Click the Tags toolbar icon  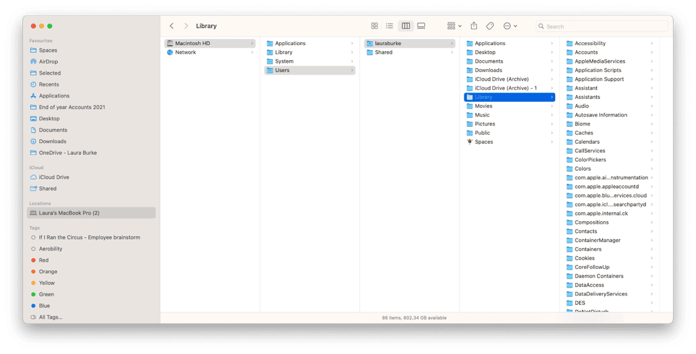tap(490, 26)
